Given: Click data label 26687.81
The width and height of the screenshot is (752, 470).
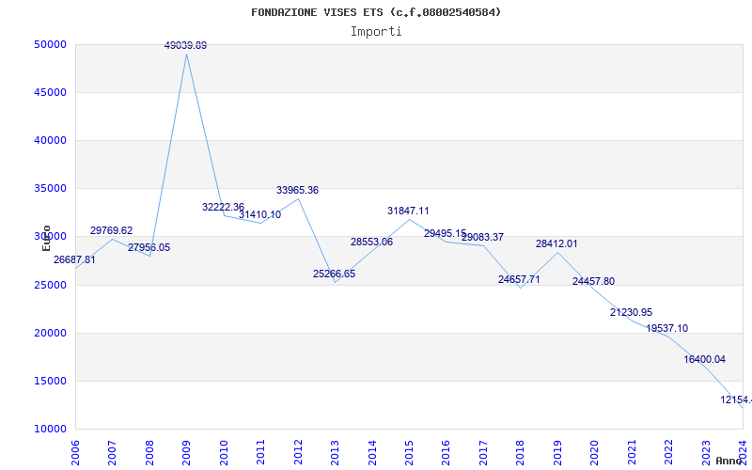Looking at the screenshot, I should coord(74,260).
